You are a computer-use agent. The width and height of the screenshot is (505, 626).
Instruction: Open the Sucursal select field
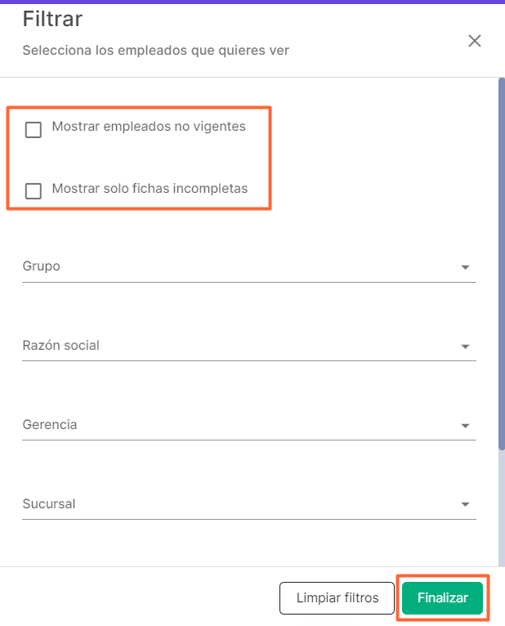point(237,504)
